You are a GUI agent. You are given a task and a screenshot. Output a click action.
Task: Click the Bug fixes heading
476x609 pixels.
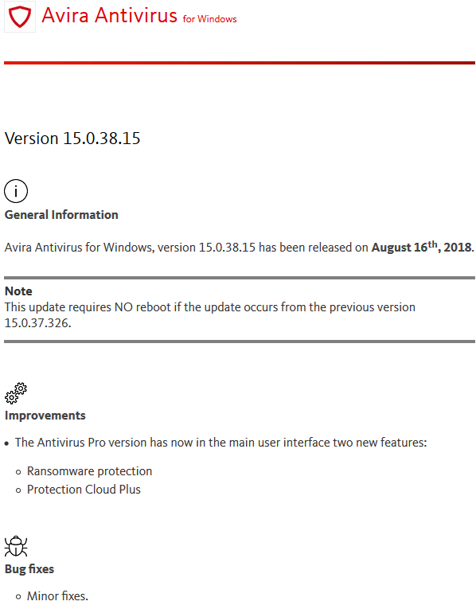29,569
